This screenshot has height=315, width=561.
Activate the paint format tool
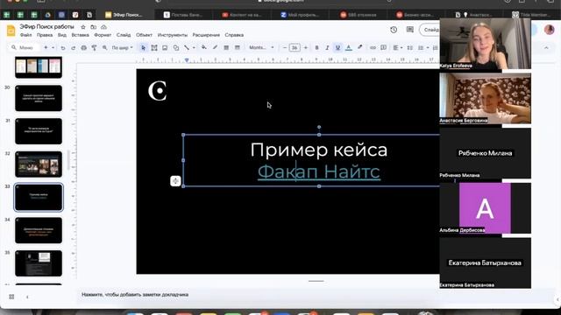94,47
